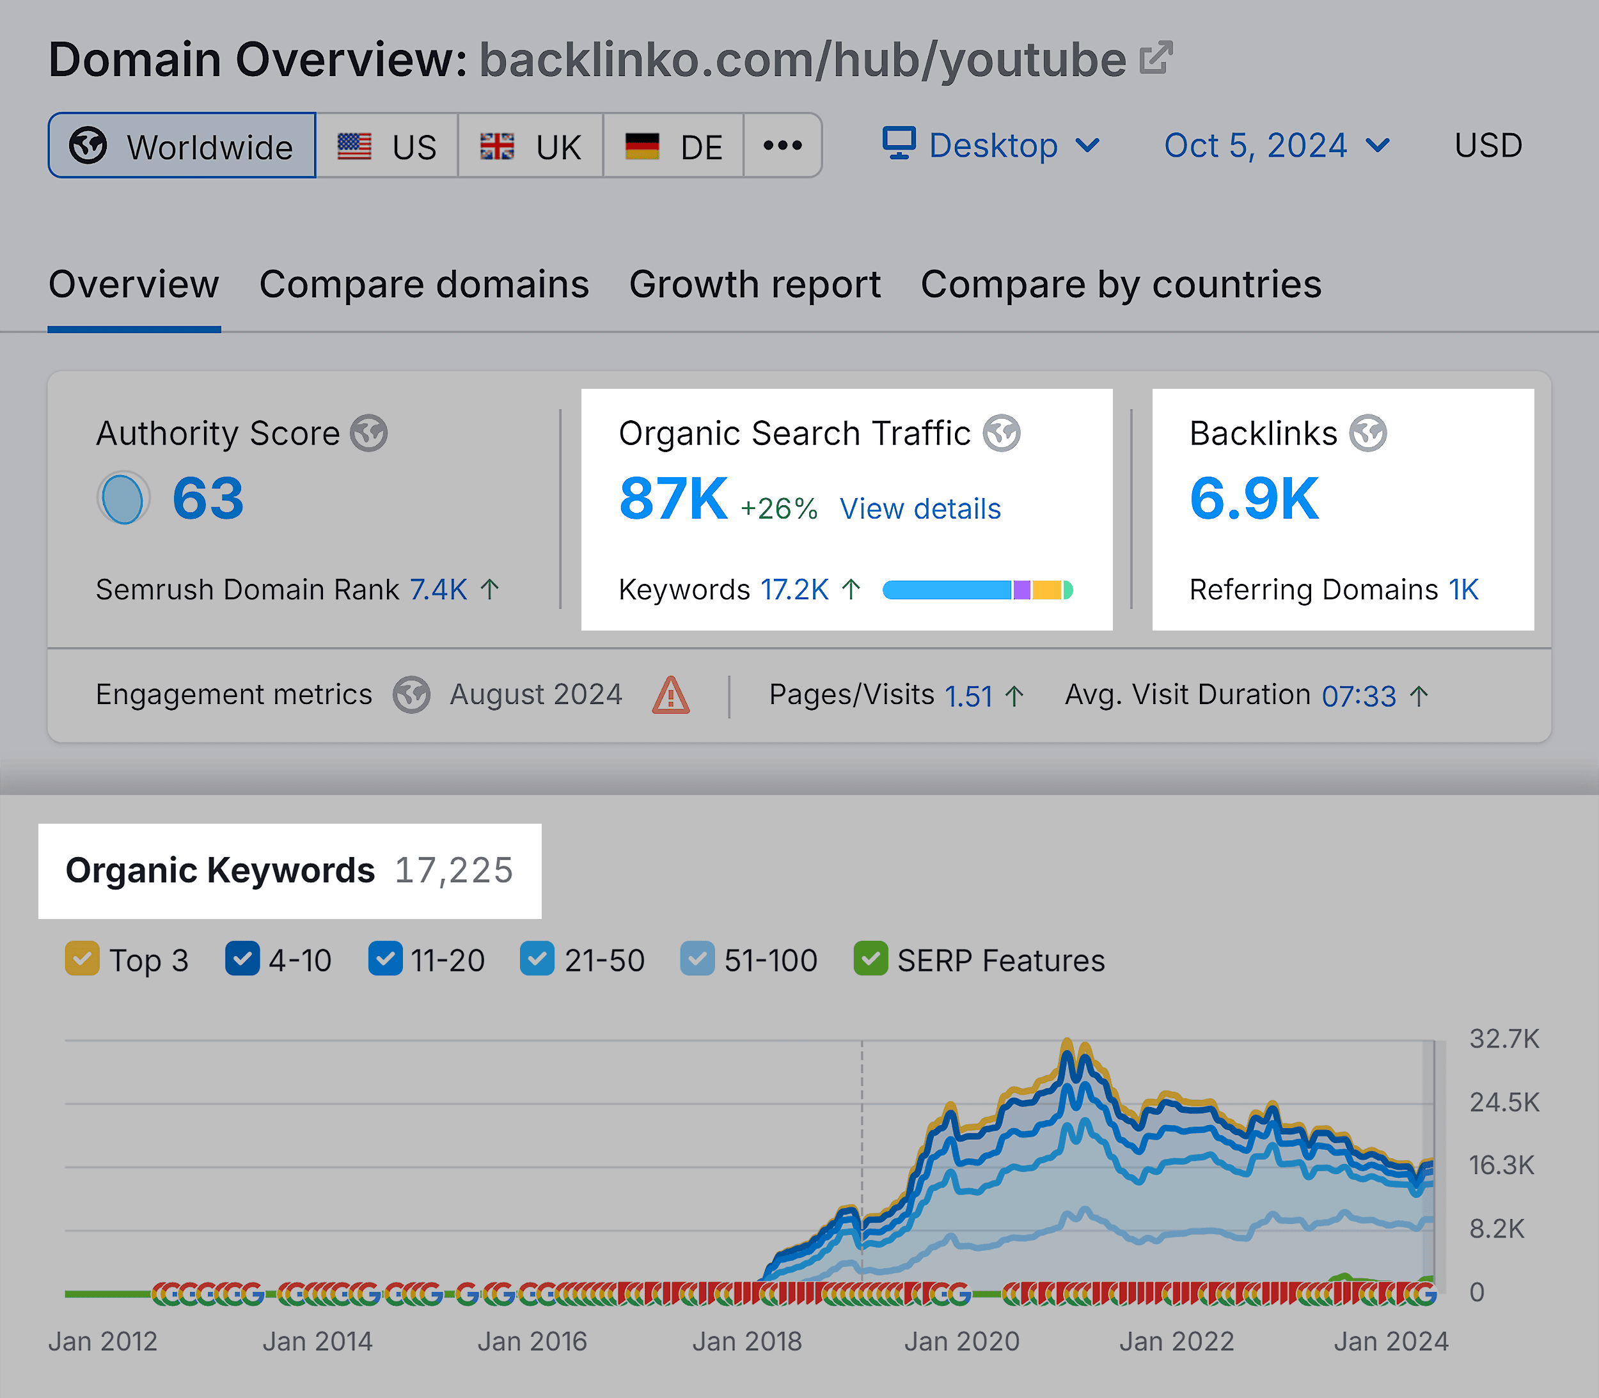Open the 87K organic traffic value

(x=673, y=498)
